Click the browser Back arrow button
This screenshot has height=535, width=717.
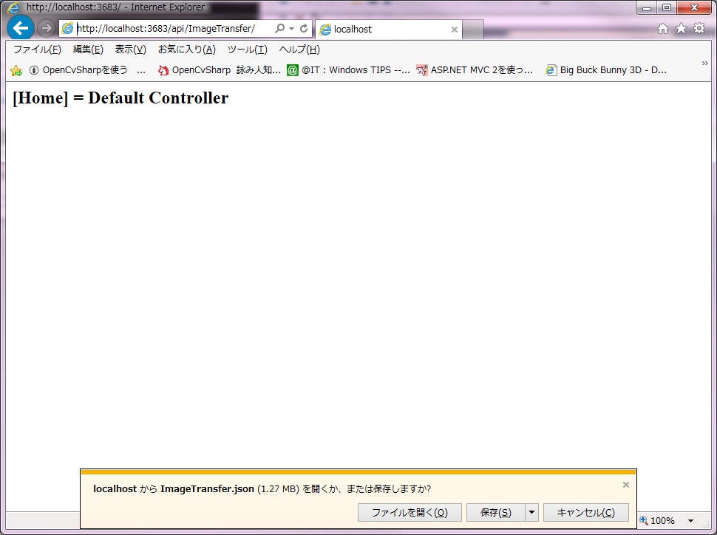[21, 28]
